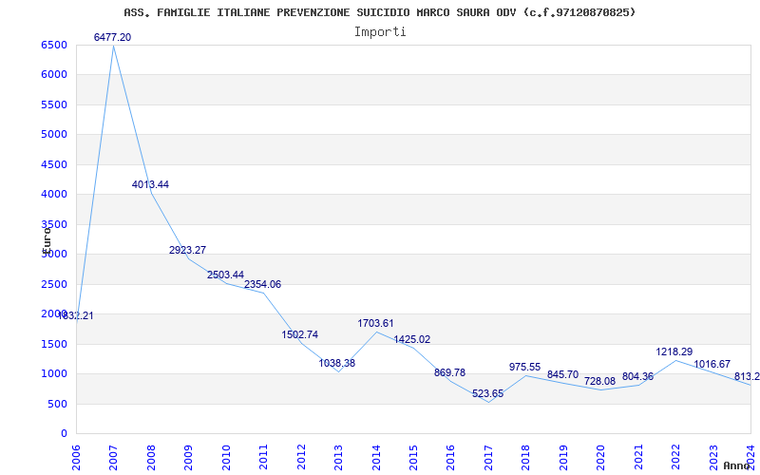Select the data label 728.08
This screenshot has height=475, width=760.
599,382
